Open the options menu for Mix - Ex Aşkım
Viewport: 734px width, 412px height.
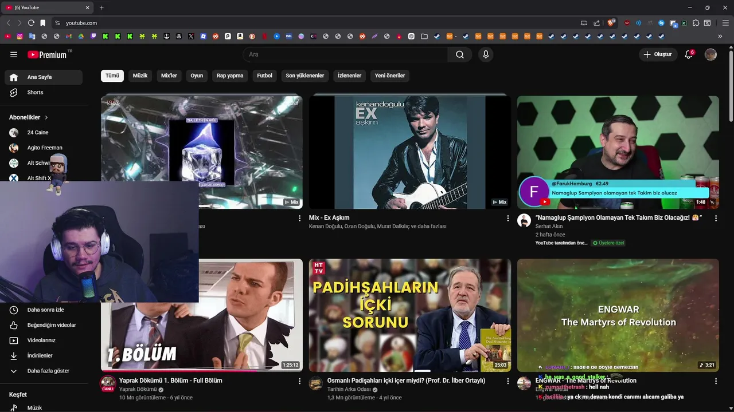pyautogui.click(x=507, y=218)
